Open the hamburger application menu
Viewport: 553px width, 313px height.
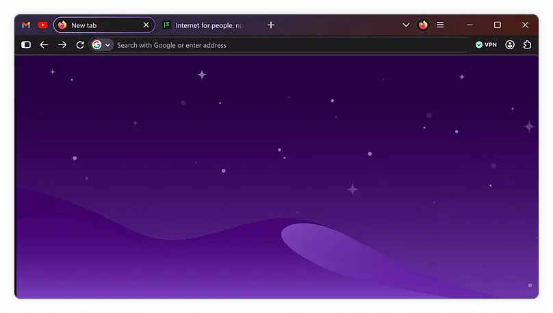coord(440,25)
